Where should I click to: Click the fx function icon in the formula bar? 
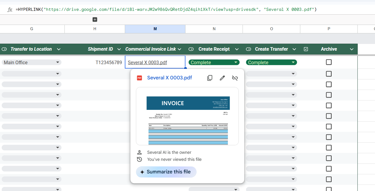tap(10, 10)
